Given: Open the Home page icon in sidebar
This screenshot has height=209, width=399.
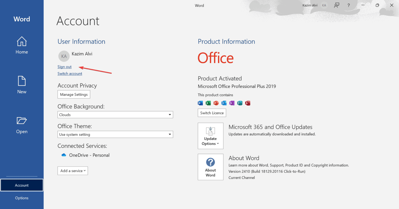Looking at the screenshot, I should pyautogui.click(x=22, y=41).
